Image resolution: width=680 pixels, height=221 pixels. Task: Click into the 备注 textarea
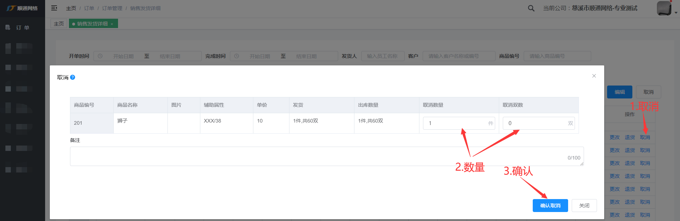[318, 156]
